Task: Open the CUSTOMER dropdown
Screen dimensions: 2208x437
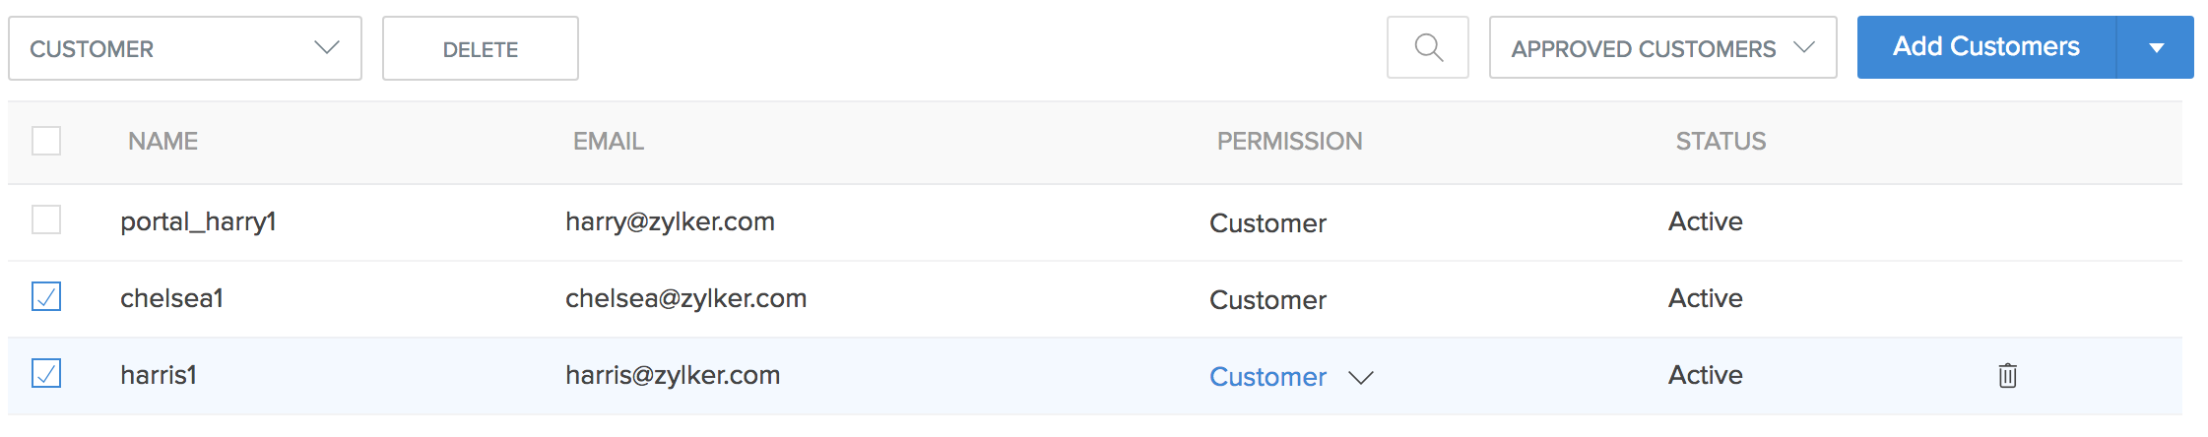Action: (184, 48)
